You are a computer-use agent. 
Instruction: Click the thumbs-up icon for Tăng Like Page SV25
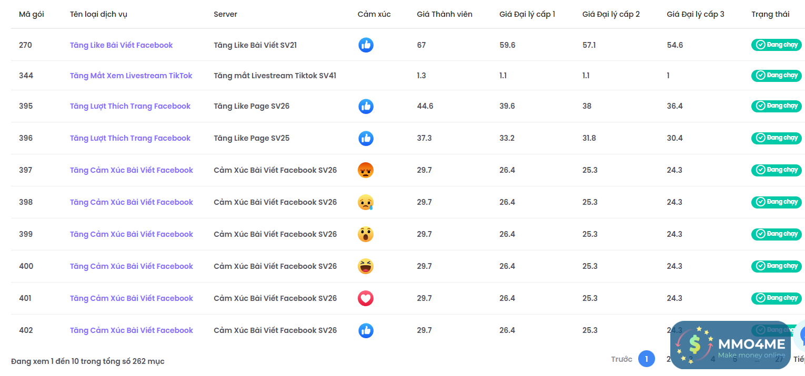[366, 138]
